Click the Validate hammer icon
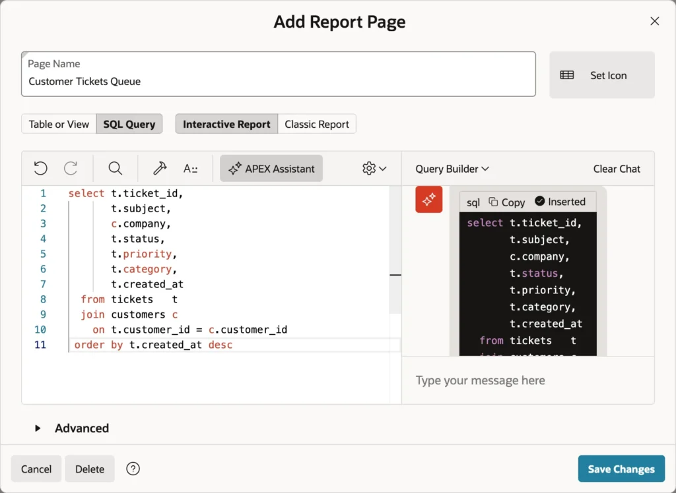Viewport: 676px width, 493px height. [x=160, y=168]
